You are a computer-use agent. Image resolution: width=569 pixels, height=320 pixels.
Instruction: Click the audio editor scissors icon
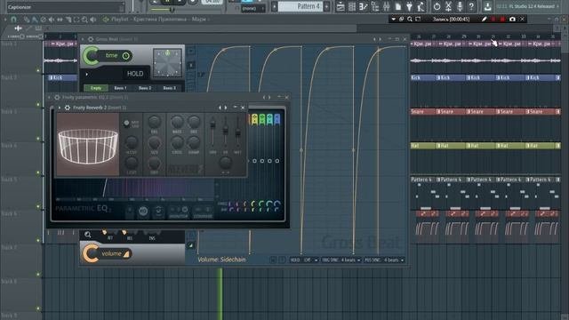point(448,6)
